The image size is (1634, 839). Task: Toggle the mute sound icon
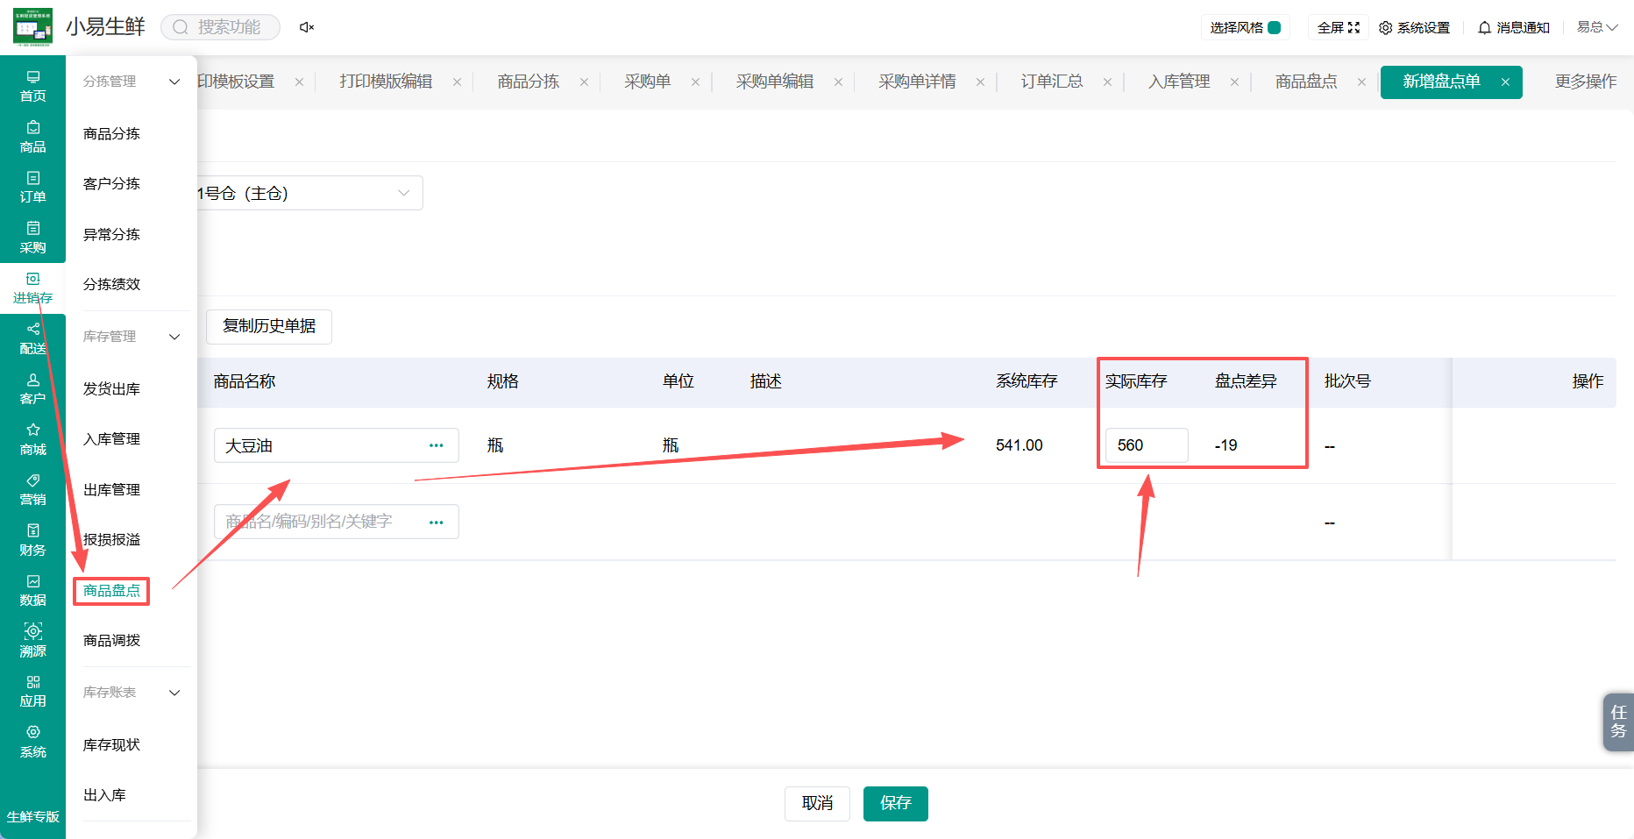[307, 27]
